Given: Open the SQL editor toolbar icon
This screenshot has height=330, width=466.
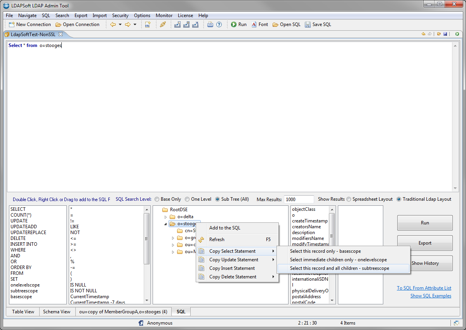Looking at the screenshot, I should [148, 24].
